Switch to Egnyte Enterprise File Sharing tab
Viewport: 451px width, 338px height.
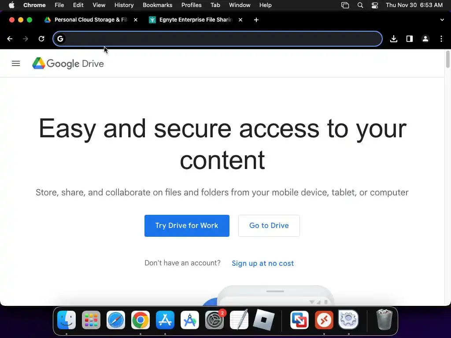click(x=196, y=20)
